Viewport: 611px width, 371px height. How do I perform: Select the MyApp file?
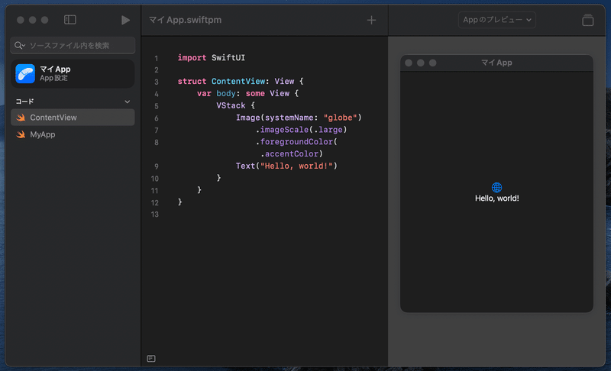pos(73,134)
